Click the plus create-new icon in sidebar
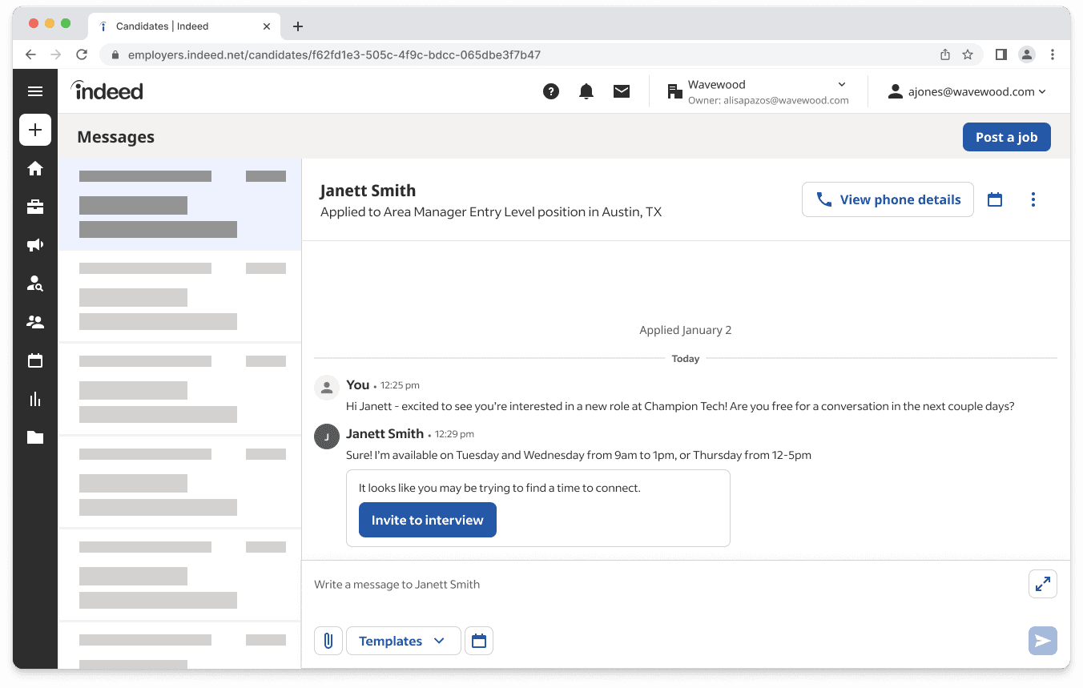 35,130
